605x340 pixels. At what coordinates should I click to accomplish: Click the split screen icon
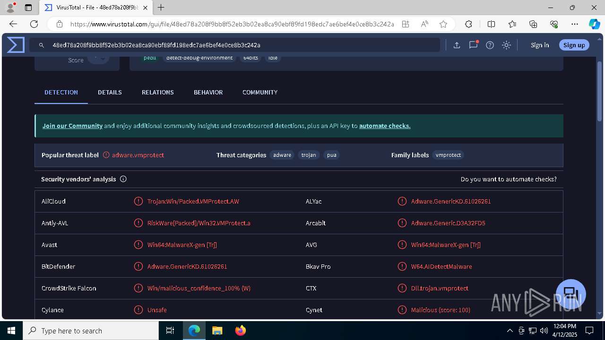pyautogui.click(x=492, y=24)
